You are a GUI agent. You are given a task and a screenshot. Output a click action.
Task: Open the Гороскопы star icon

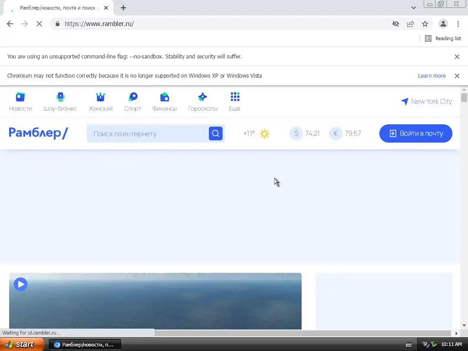202,97
